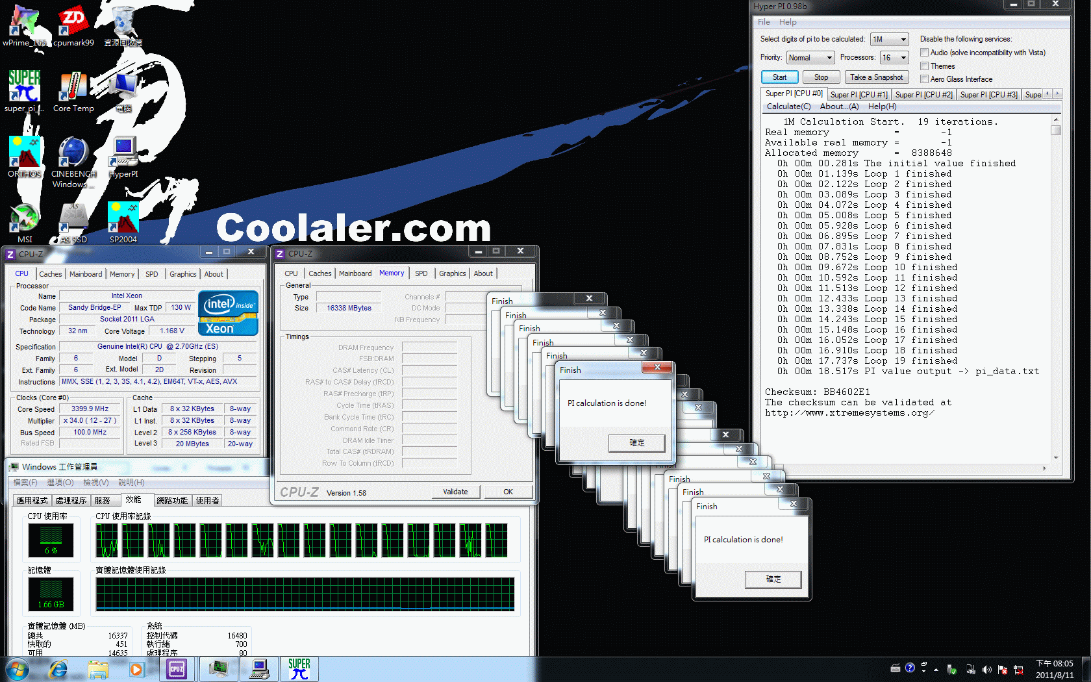Open the MSI desktop shortcut

point(25,223)
